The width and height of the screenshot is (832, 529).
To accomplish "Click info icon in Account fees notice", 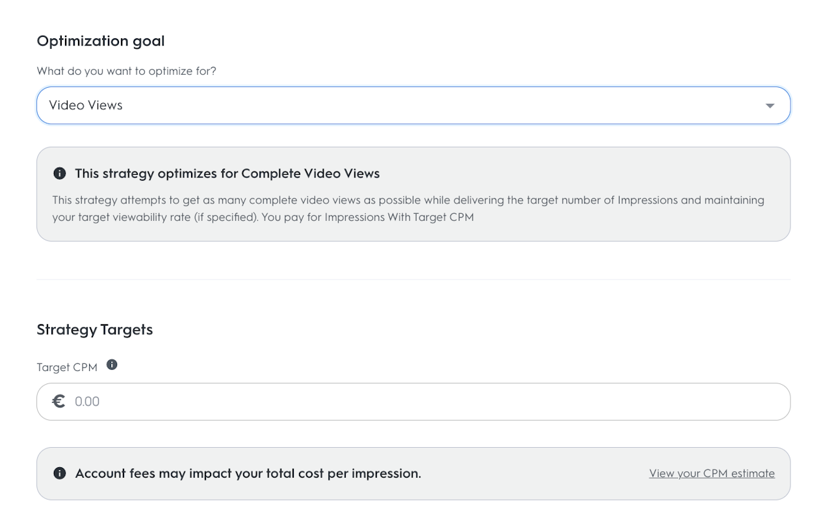I will (x=60, y=473).
